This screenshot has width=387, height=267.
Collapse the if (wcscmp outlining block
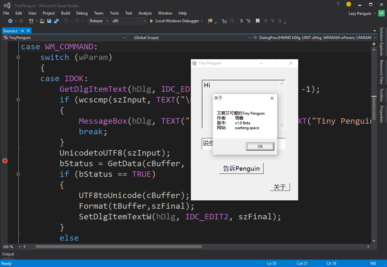coord(18,100)
